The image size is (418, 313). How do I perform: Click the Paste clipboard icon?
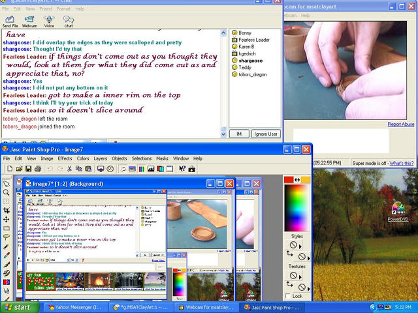click(88, 169)
